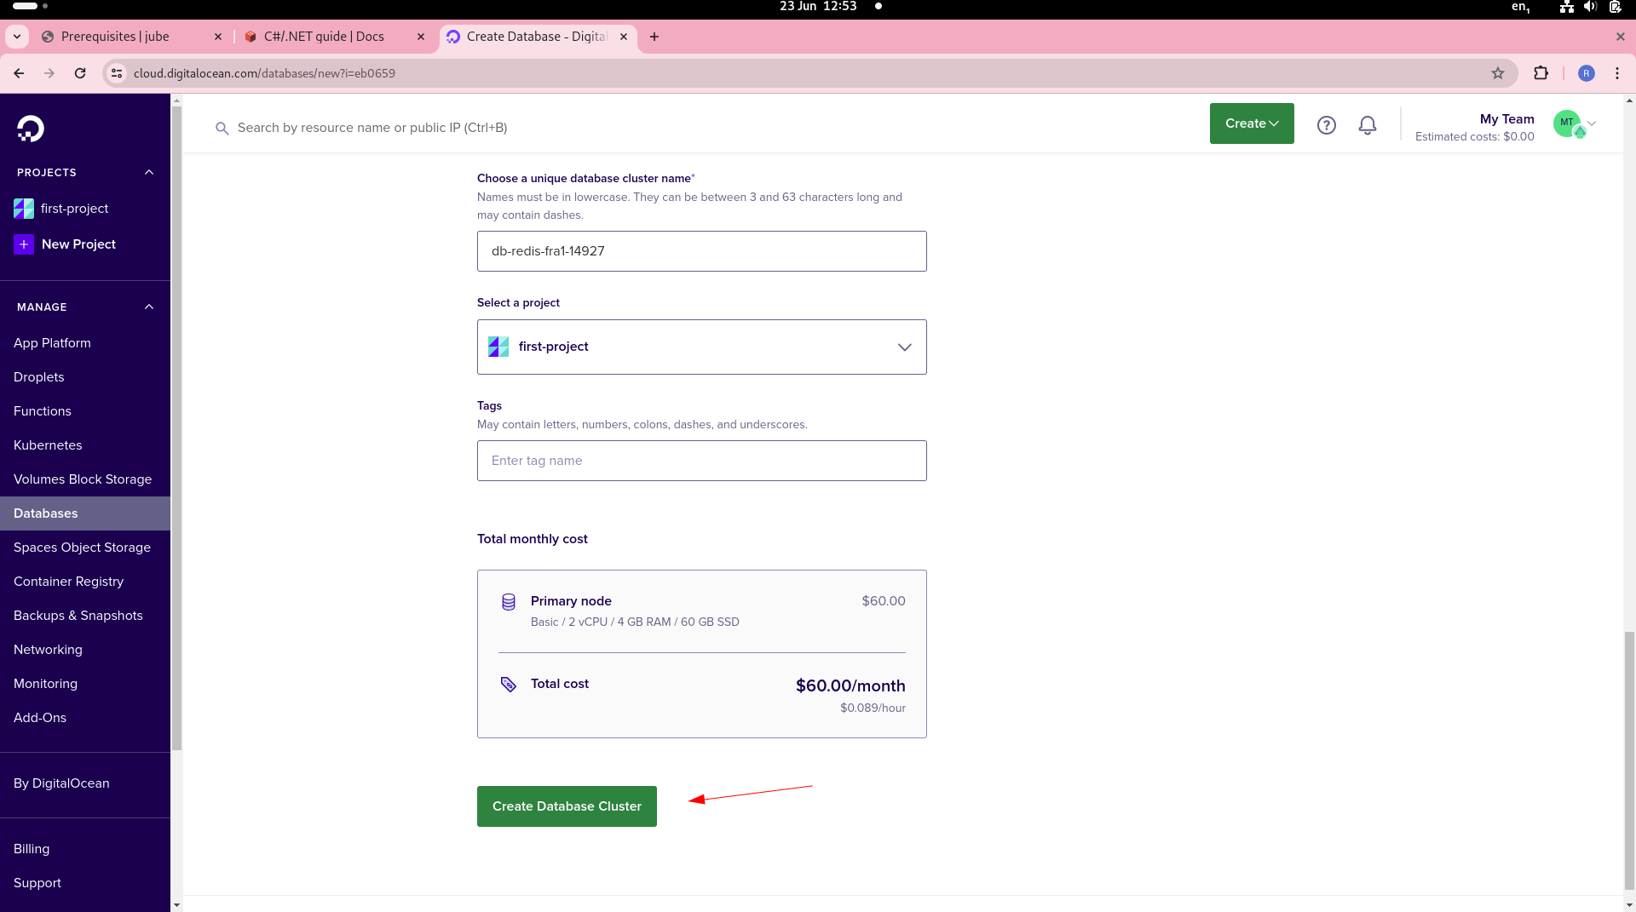
Task: Open a new browser tab
Action: click(654, 37)
